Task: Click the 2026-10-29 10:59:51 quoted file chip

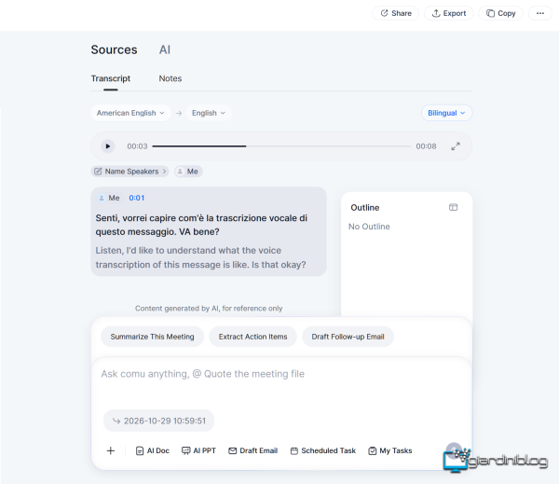Action: pos(159,421)
